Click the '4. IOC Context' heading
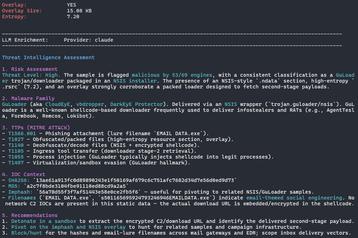This screenshot has width=358, height=238. tap(23, 174)
